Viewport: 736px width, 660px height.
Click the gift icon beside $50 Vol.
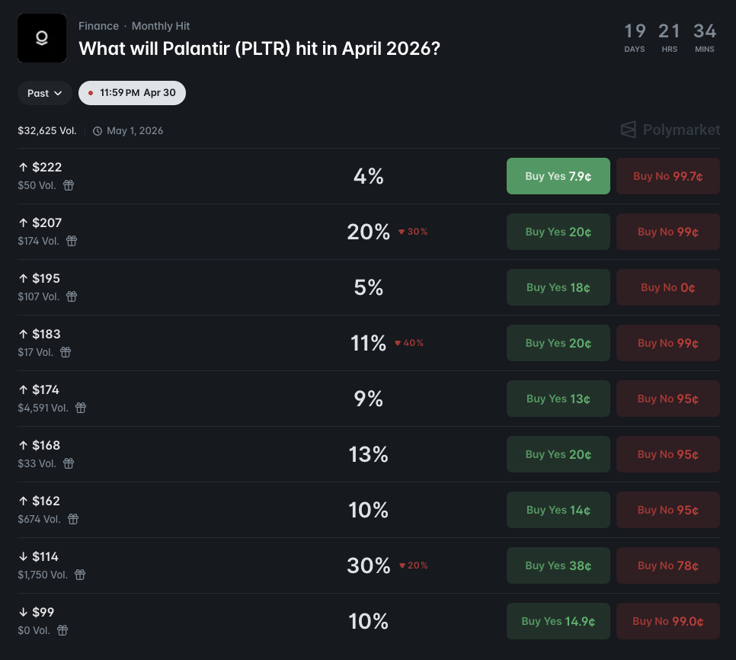pos(69,185)
